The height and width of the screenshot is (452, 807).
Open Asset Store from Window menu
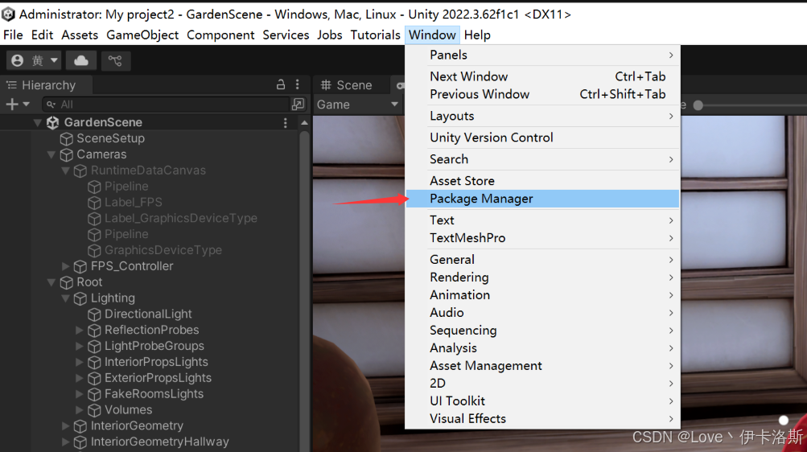(x=542, y=181)
